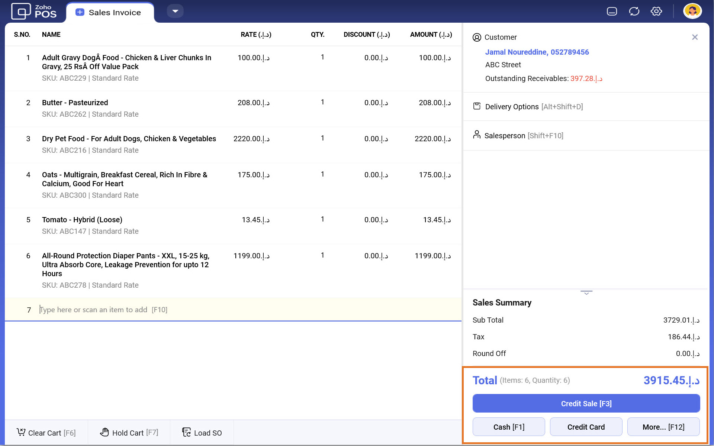Open customer Jamal Noureddine link
The height and width of the screenshot is (446, 714).
tap(537, 52)
